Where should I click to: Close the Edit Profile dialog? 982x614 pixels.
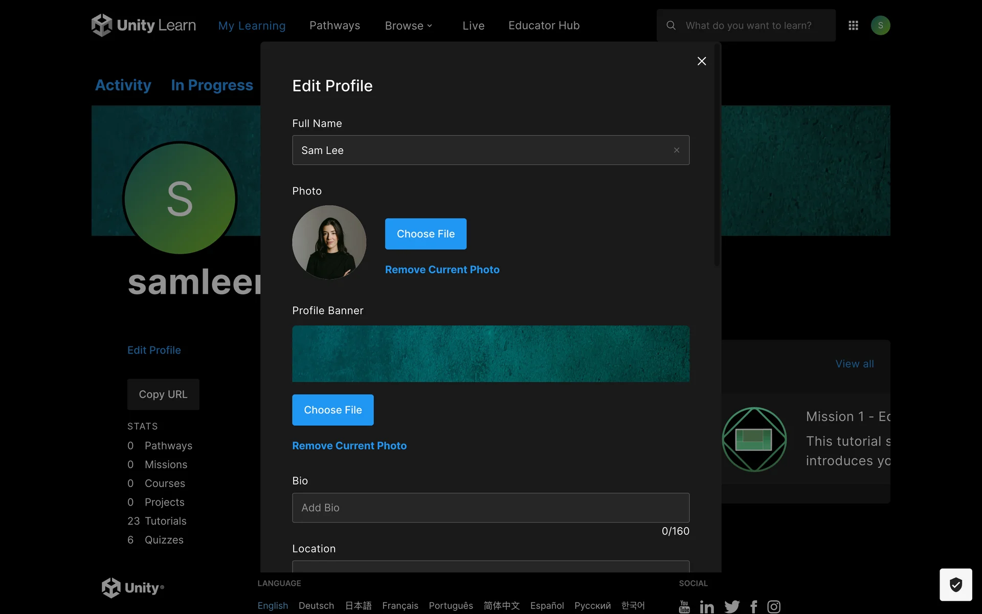point(702,61)
